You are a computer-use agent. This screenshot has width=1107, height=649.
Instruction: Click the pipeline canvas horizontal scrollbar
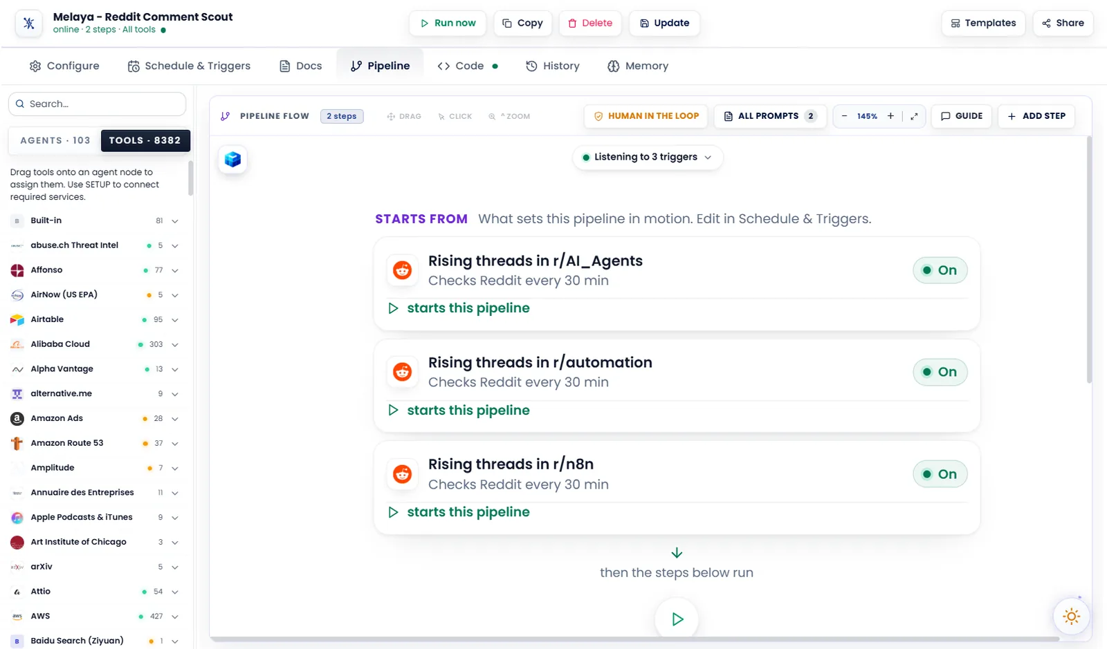coord(634,639)
